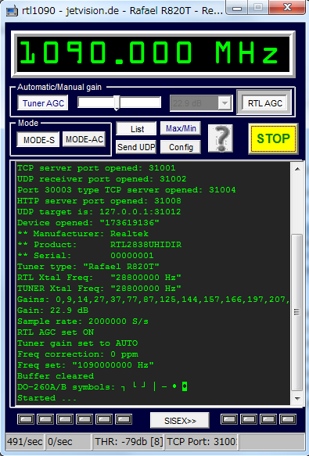Click log line 'Freq correction: 0 ppm'
Viewport: 309px width, 456px height.
point(77,354)
